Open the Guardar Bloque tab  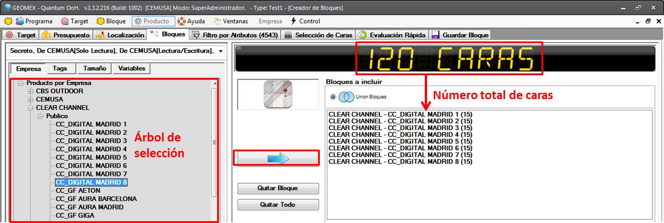click(x=460, y=35)
